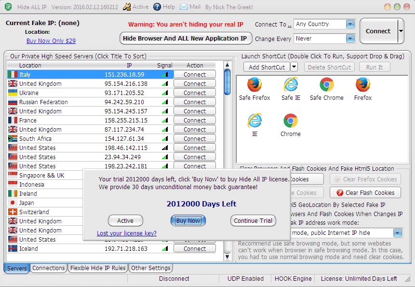The height and width of the screenshot is (287, 415).
Task: Launch the Safe Firefox shortcut icon
Action: [x=254, y=85]
